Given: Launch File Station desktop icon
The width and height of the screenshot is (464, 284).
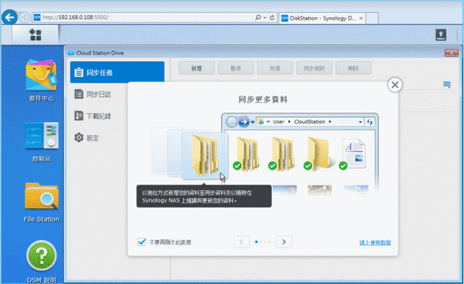Looking at the screenshot, I should click(x=41, y=202).
